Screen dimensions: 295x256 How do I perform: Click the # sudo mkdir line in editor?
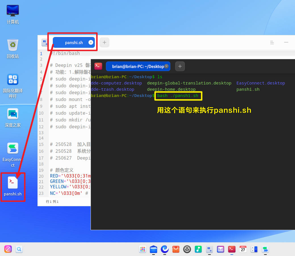click(x=70, y=120)
